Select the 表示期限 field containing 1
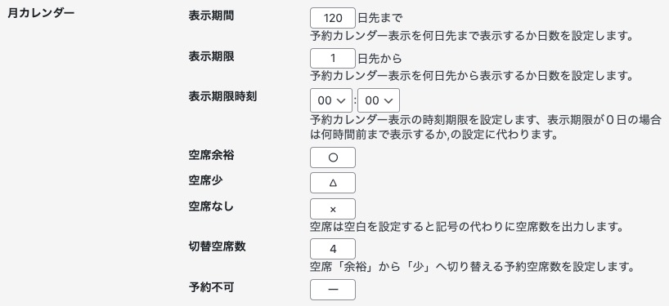669x306 pixels. click(x=333, y=58)
